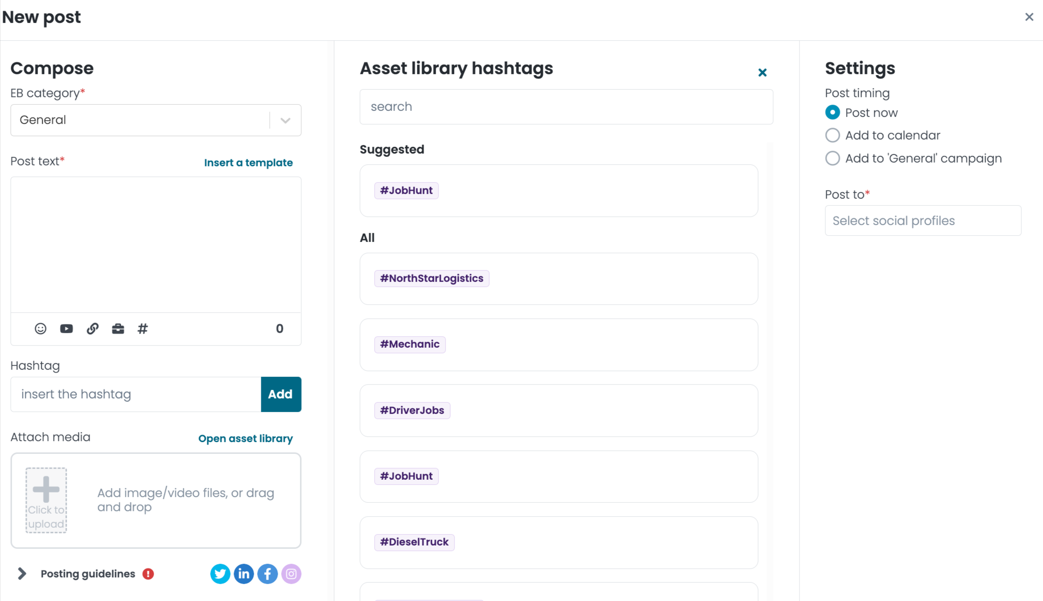Click the insert the hashtag field
This screenshot has height=601, width=1043.
[x=136, y=394]
